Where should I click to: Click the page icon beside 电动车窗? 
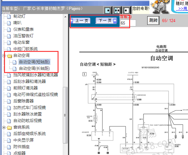(x=9, y=43)
